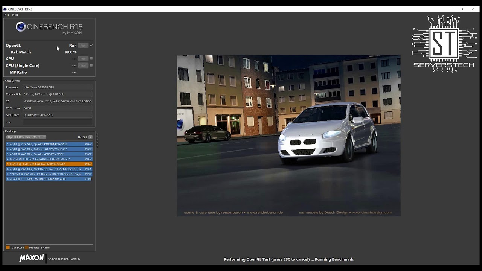This screenshot has width=482, height=271.
Task: Click the Run button for OpenGL
Action: click(83, 45)
